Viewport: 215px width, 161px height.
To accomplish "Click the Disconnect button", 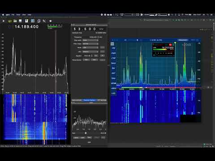I will pos(183,40).
